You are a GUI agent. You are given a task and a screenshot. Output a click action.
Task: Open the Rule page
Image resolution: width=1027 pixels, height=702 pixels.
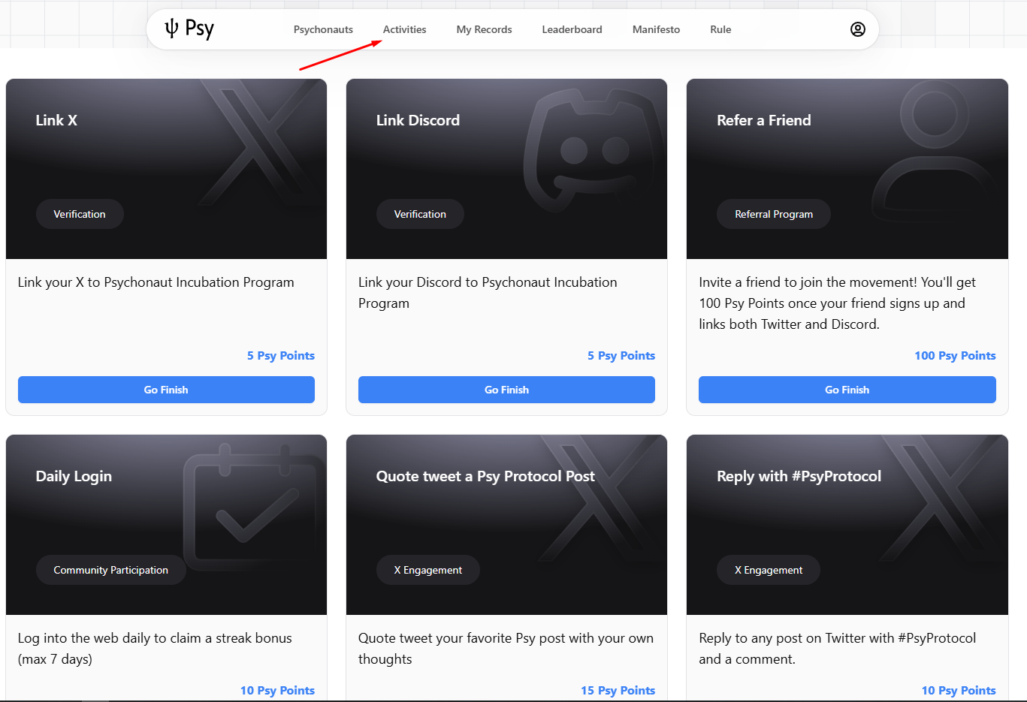(x=720, y=30)
